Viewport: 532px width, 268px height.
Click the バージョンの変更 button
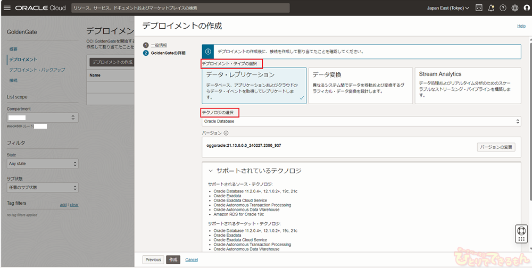[x=496, y=147]
